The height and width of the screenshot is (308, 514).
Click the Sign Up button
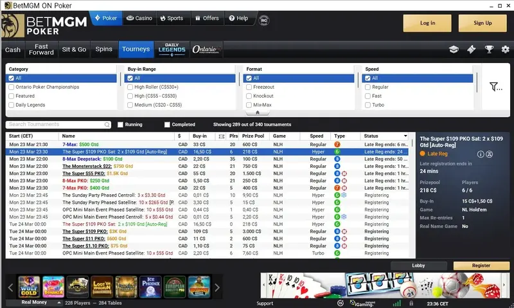(483, 23)
